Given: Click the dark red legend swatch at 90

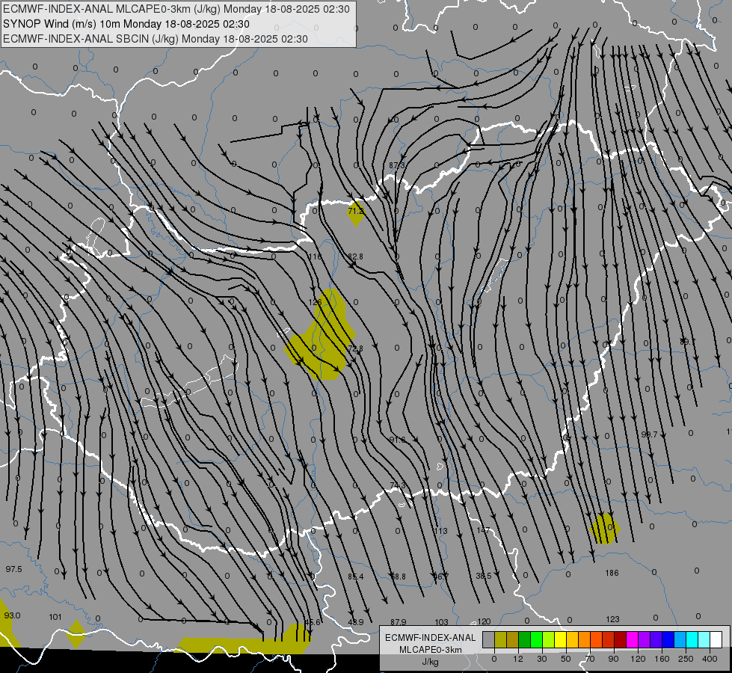Looking at the screenshot, I should click(620, 640).
